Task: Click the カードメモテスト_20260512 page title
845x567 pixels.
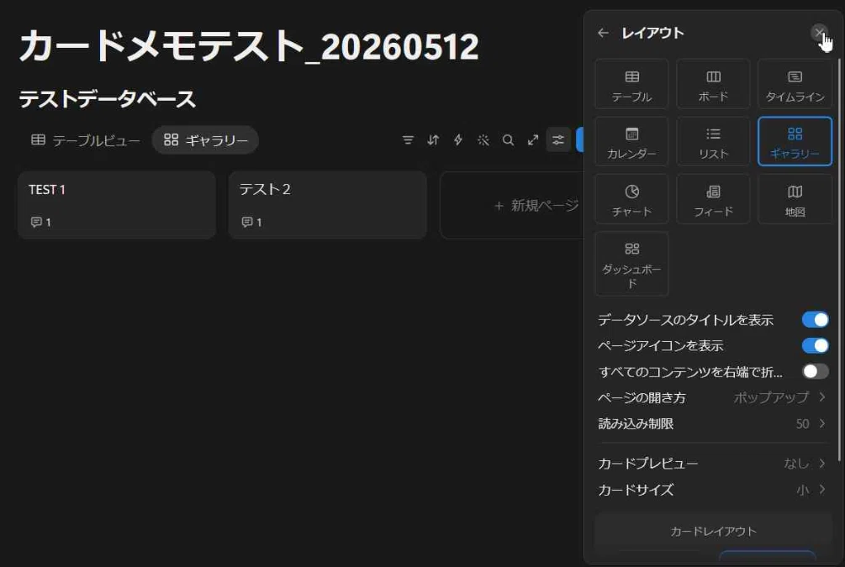Action: [249, 46]
